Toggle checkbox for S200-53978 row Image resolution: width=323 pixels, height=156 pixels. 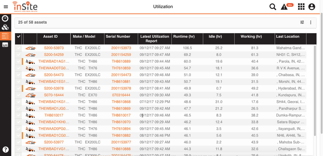[x=18, y=88]
